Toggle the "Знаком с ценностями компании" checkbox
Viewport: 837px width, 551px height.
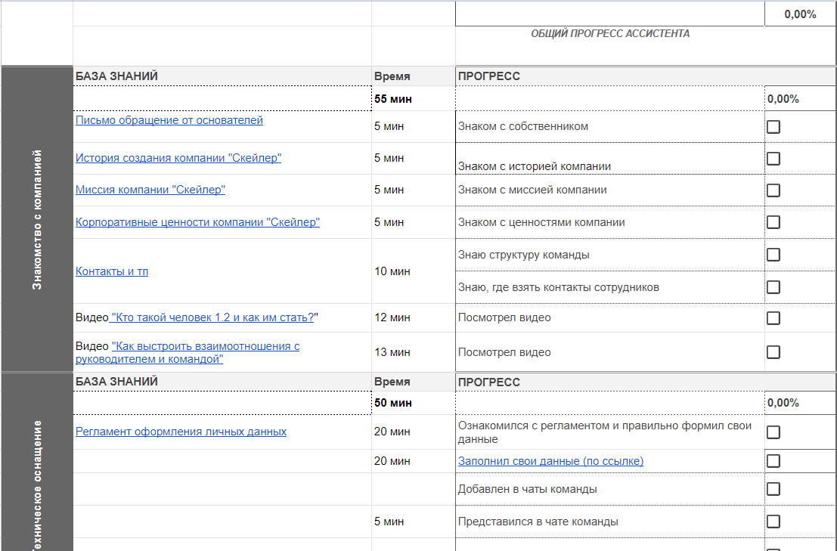coord(773,222)
